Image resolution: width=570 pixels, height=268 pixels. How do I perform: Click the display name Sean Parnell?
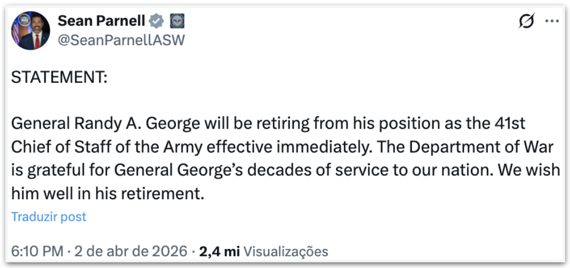[101, 21]
